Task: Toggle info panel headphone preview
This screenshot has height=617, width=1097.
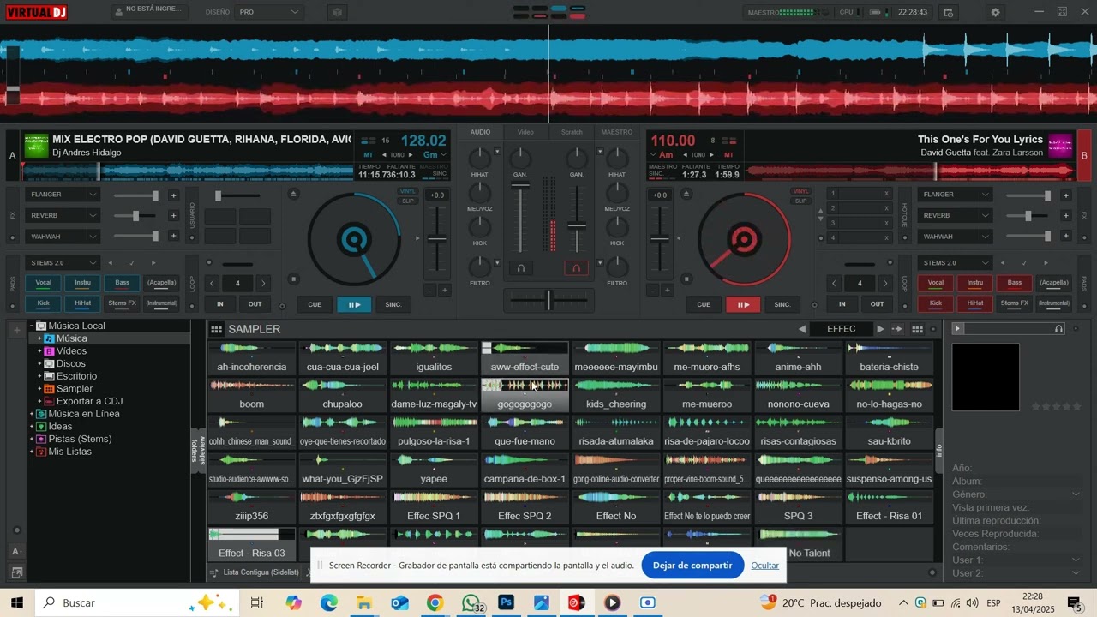Action: [1059, 329]
